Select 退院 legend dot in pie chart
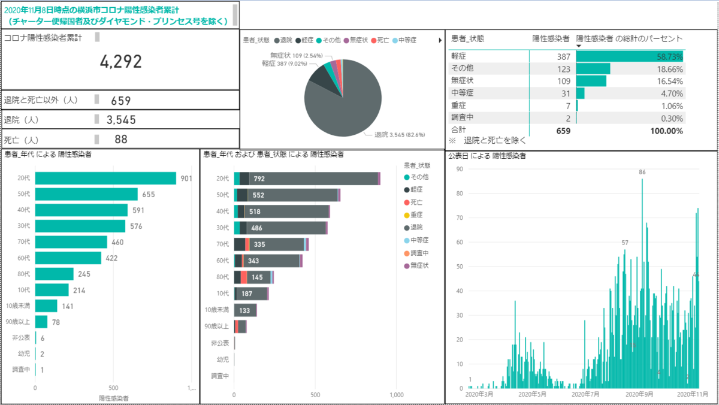This screenshot has width=719, height=405. (276, 40)
